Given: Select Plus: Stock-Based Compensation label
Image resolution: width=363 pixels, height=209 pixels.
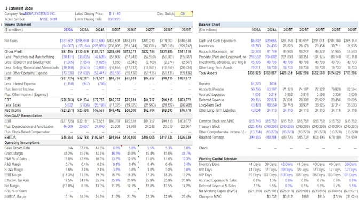Looking at the screenshot, I should (27, 132).
